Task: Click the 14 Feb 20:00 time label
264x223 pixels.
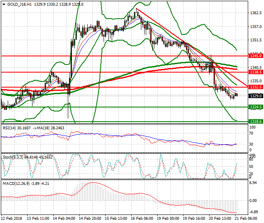Action: (90, 219)
